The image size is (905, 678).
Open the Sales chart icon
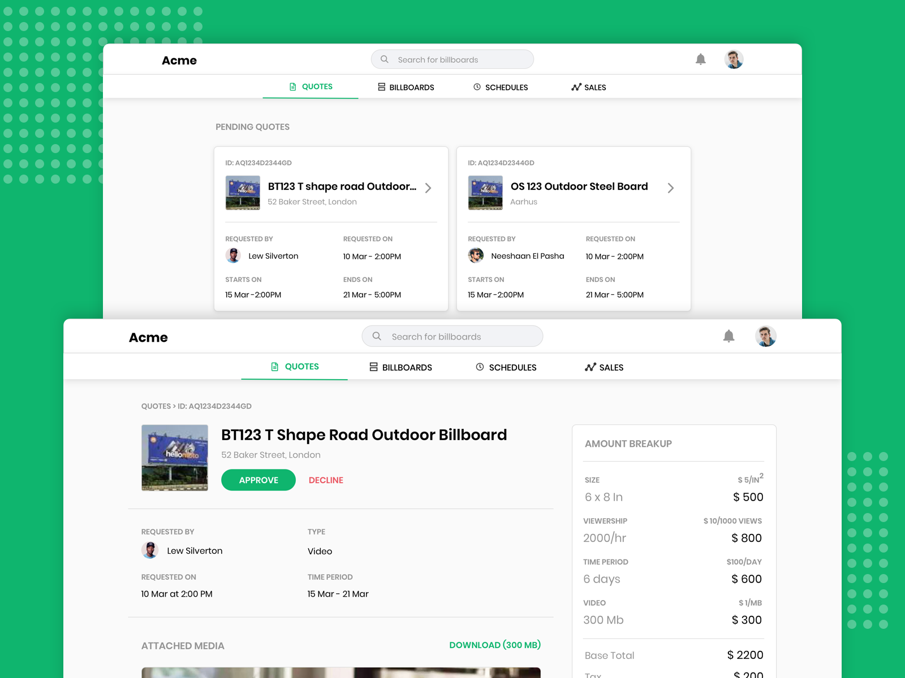point(575,87)
